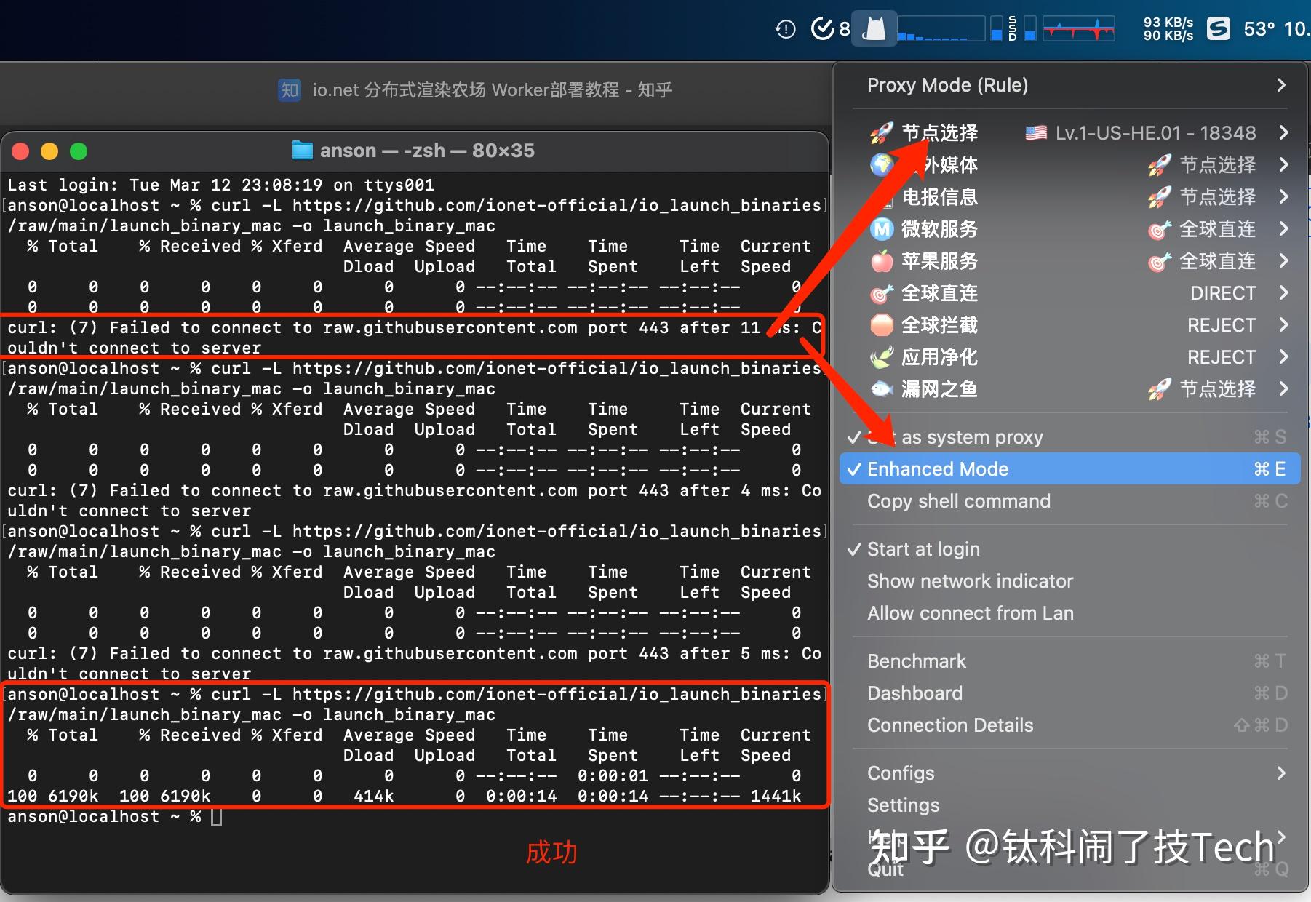Expand the 苹果服务 submenu chevron
This screenshot has height=902, width=1311.
click(1283, 261)
